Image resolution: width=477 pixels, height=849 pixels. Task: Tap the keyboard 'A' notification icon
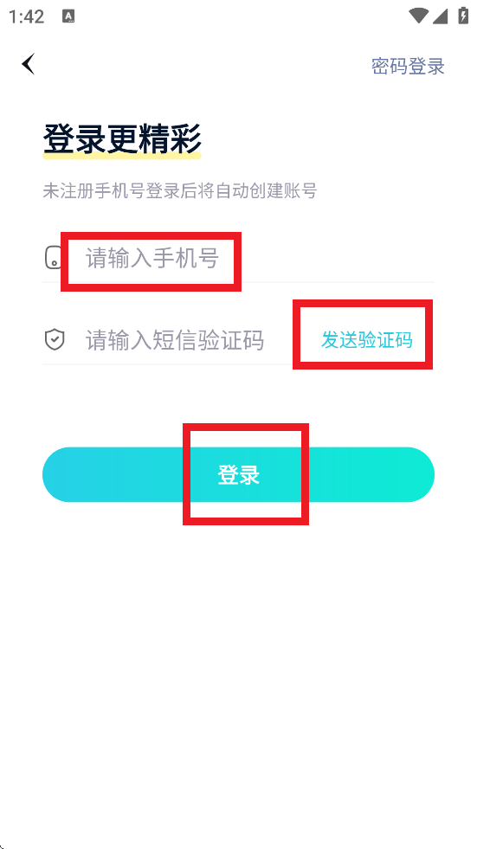68,16
